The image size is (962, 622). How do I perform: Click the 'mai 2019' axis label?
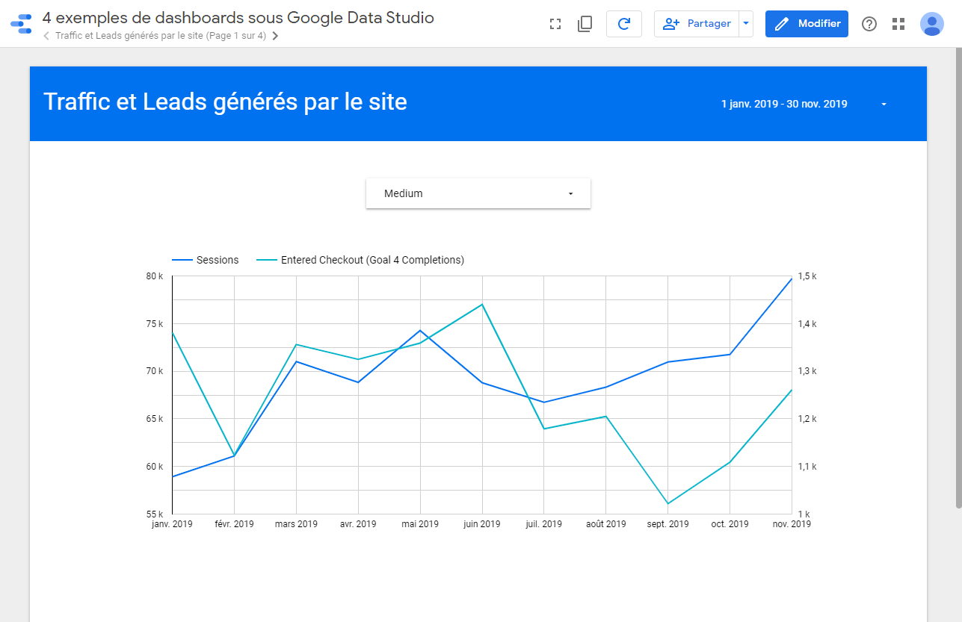pyautogui.click(x=419, y=524)
